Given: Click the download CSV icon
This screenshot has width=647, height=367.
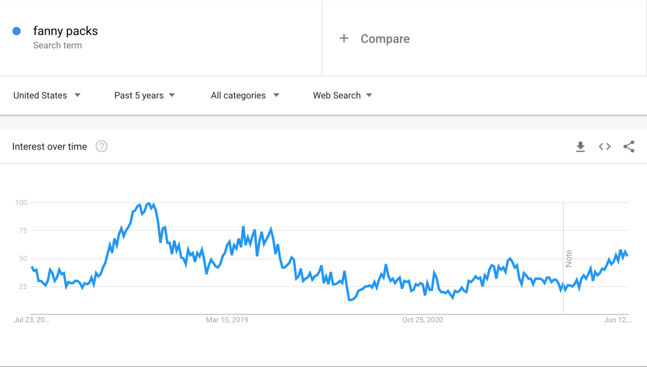Looking at the screenshot, I should (x=580, y=147).
